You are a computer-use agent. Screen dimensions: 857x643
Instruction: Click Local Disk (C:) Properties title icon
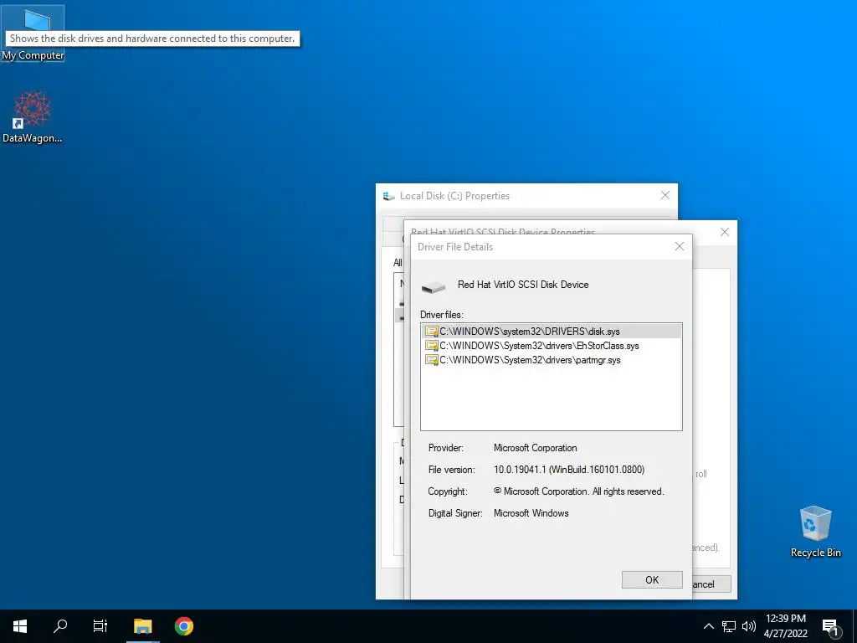tap(388, 196)
